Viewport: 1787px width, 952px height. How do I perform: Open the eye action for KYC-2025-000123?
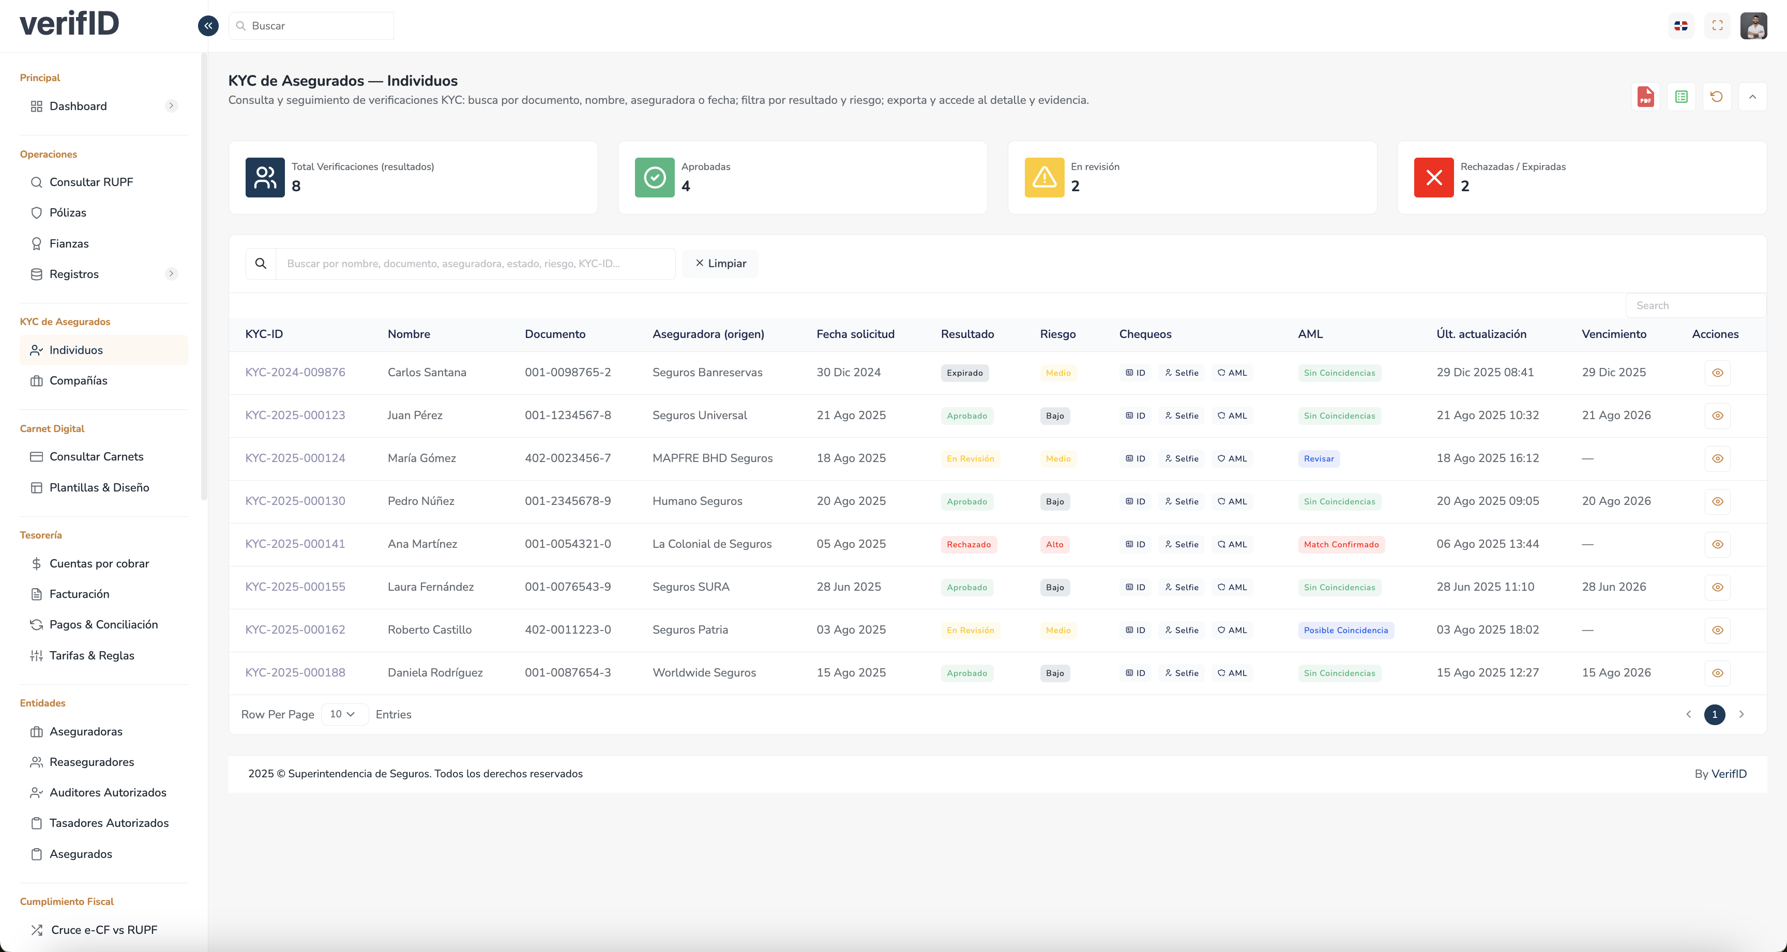1717,416
